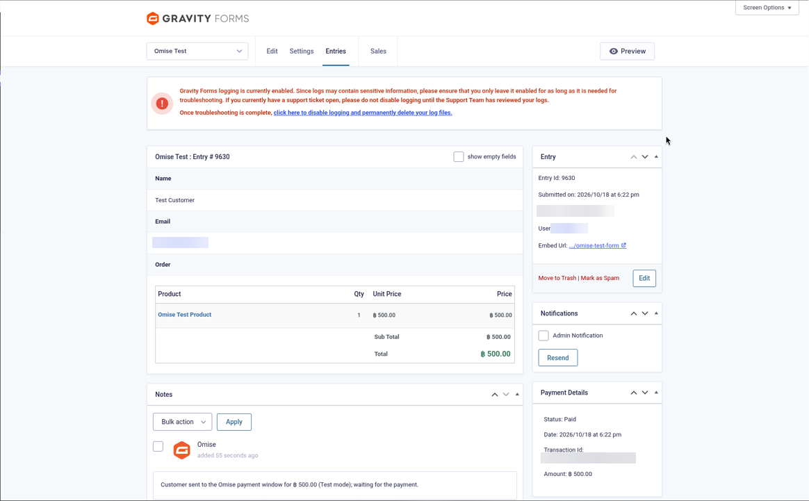Move Notes panel down
This screenshot has width=809, height=501.
coord(506,395)
